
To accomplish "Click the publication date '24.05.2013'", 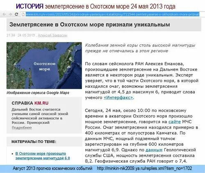I will point(26,35).
